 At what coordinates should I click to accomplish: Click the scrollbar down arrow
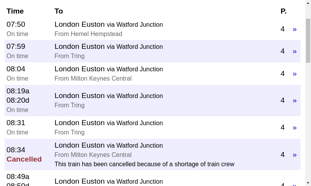(308, 183)
